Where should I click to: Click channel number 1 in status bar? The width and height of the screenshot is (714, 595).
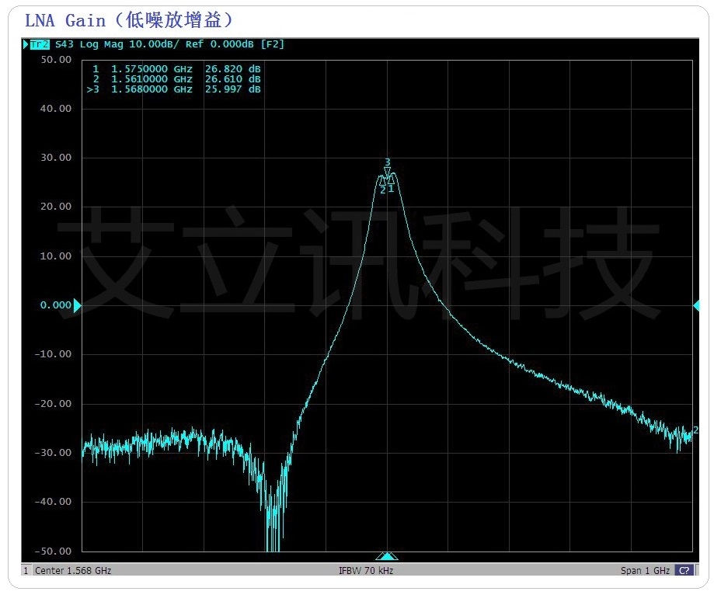click(x=26, y=570)
